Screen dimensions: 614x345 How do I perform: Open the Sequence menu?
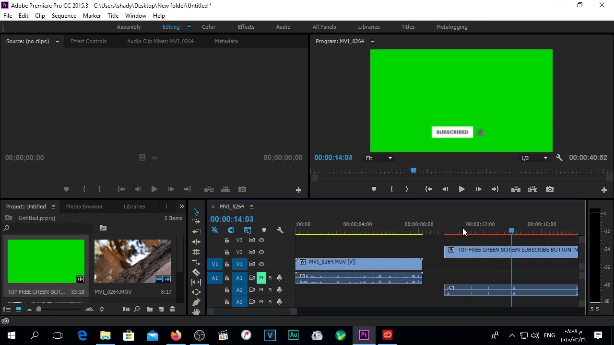[64, 16]
